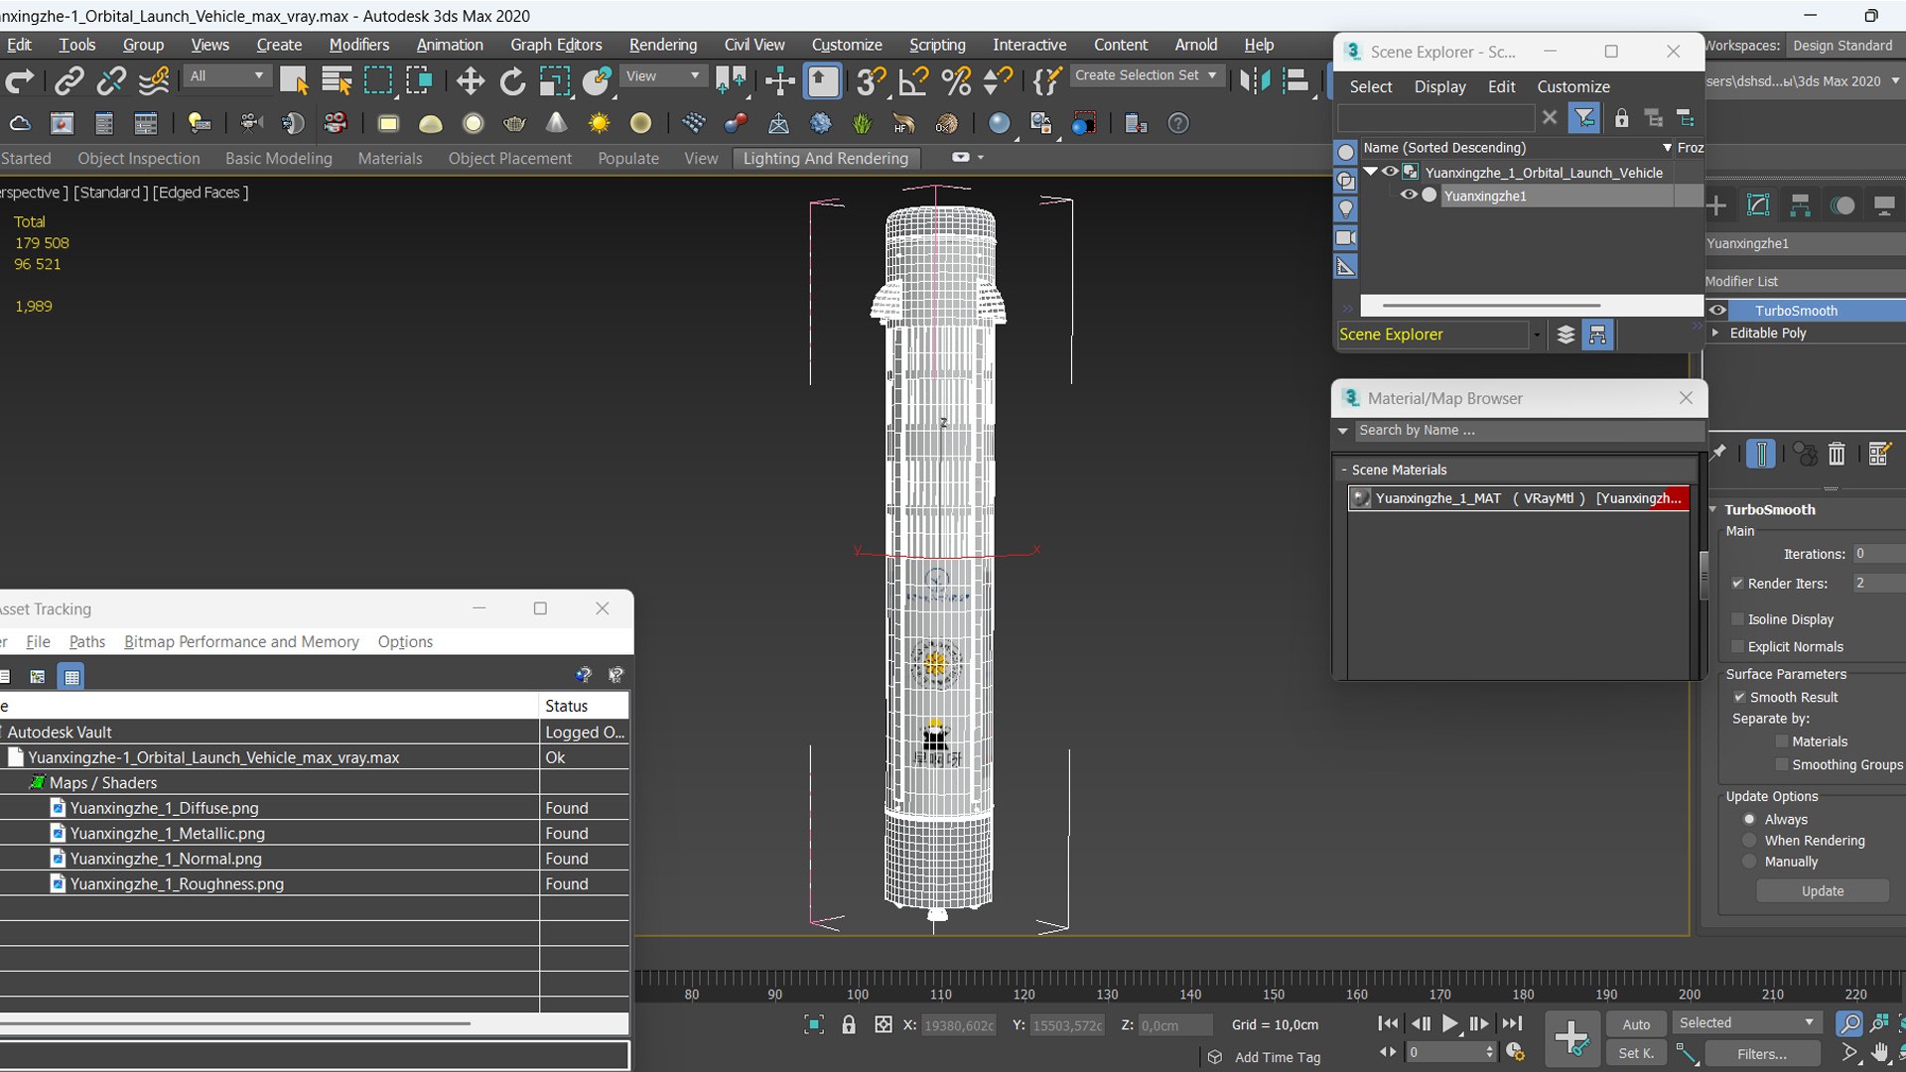Viewport: 1906px width, 1072px height.
Task: Open key filter Selected dropdown
Action: coord(1745,1022)
